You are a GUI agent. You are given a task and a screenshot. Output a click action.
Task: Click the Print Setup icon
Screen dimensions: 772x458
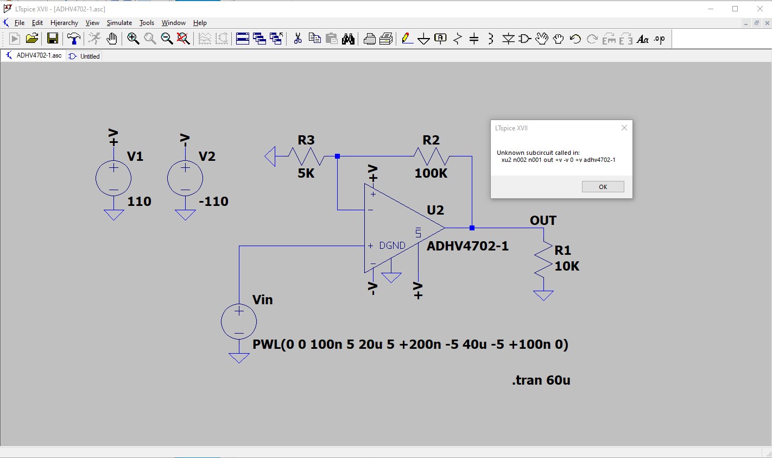pos(369,39)
